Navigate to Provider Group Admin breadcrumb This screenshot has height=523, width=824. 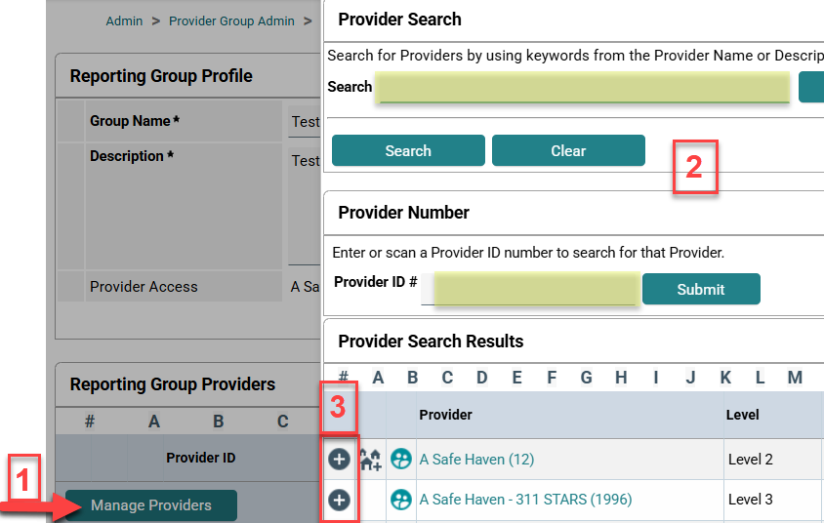pyautogui.click(x=231, y=20)
